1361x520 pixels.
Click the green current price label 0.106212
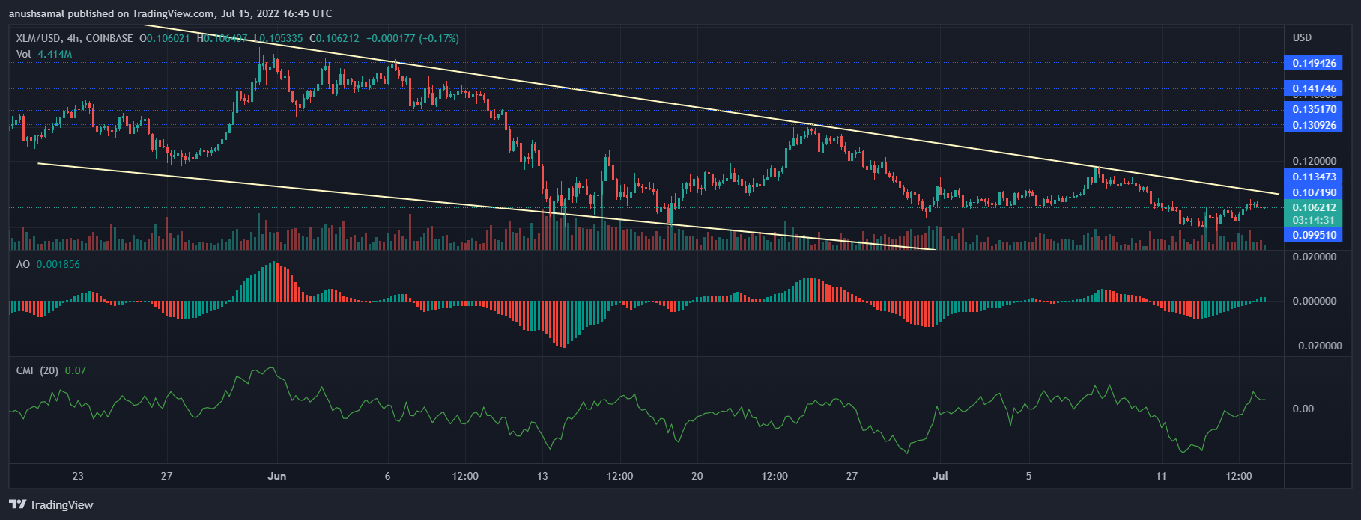tap(1314, 207)
